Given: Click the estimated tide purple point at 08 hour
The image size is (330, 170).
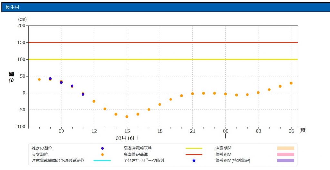Looking at the screenshot, I should (x=50, y=79).
